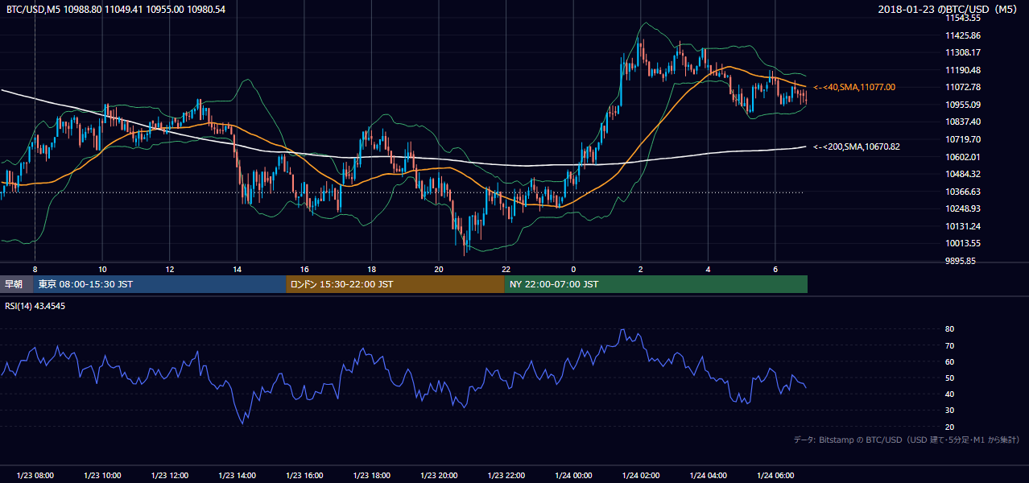Click the RSI scale value 30
Viewport: 1029px width, 483px height.
tap(949, 411)
